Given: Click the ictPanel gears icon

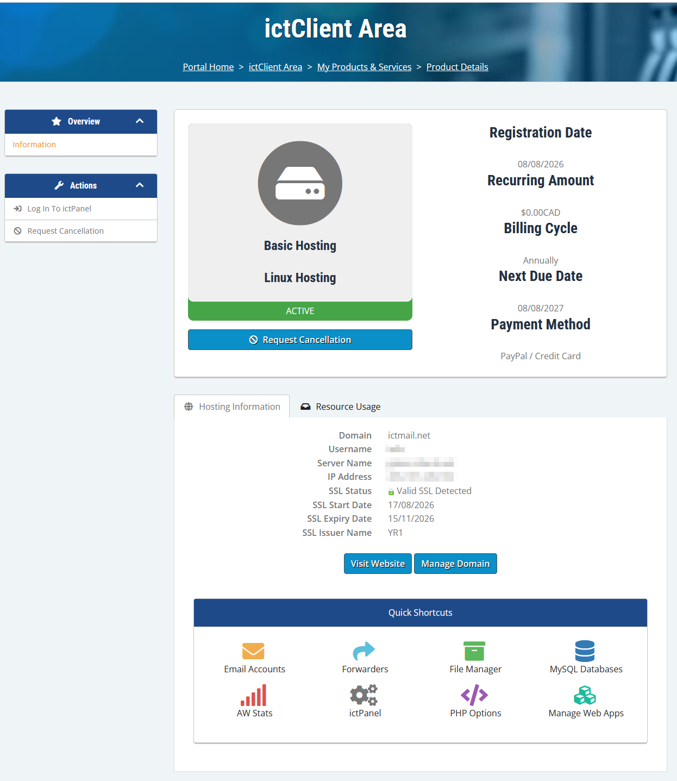Looking at the screenshot, I should click(364, 695).
